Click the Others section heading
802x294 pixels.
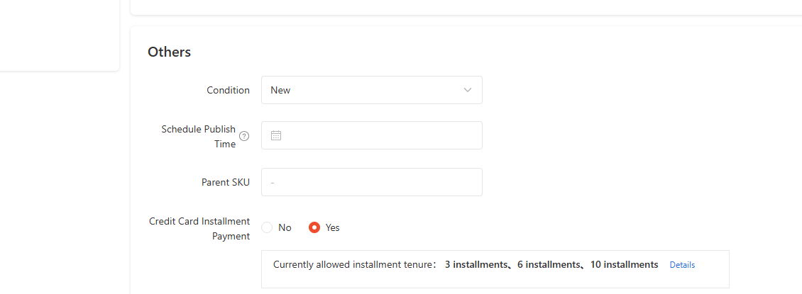tap(170, 52)
